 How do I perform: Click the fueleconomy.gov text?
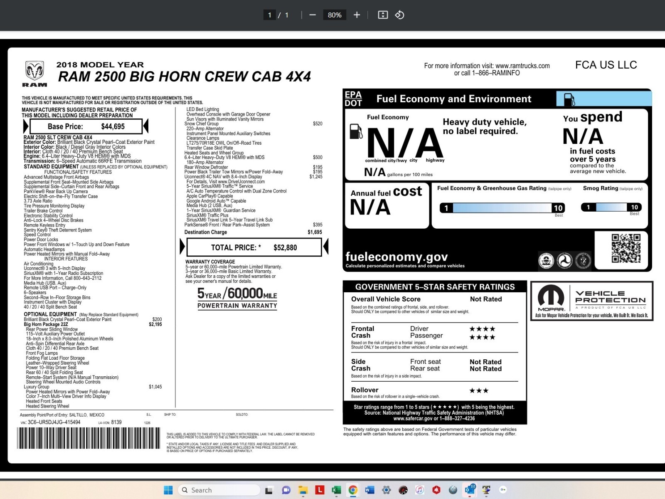click(x=397, y=257)
